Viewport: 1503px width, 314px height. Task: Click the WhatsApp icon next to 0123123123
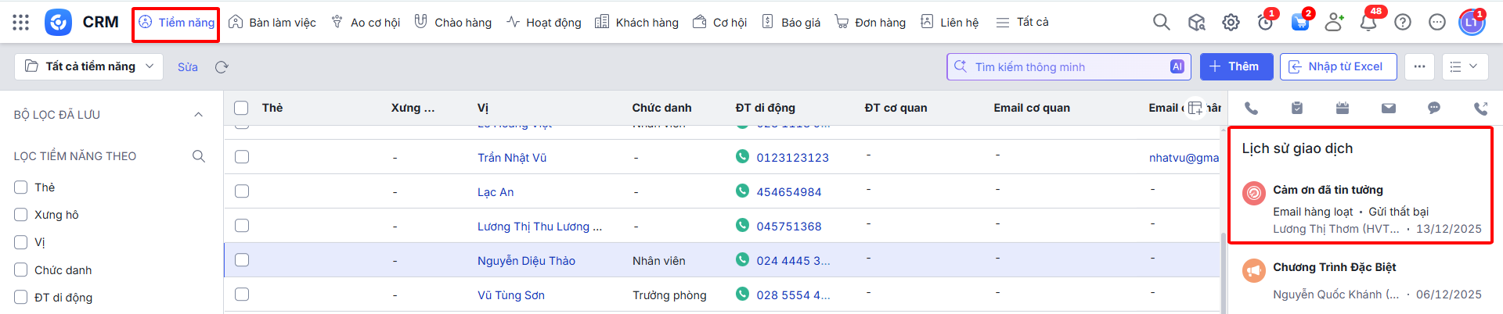click(x=742, y=157)
